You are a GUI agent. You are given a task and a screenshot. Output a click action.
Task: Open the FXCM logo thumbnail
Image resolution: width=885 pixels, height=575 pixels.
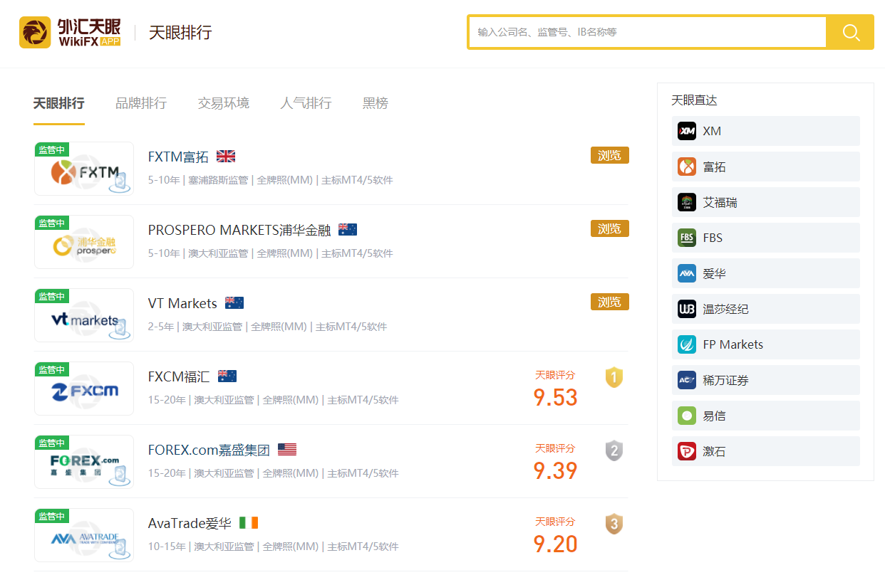(x=84, y=389)
